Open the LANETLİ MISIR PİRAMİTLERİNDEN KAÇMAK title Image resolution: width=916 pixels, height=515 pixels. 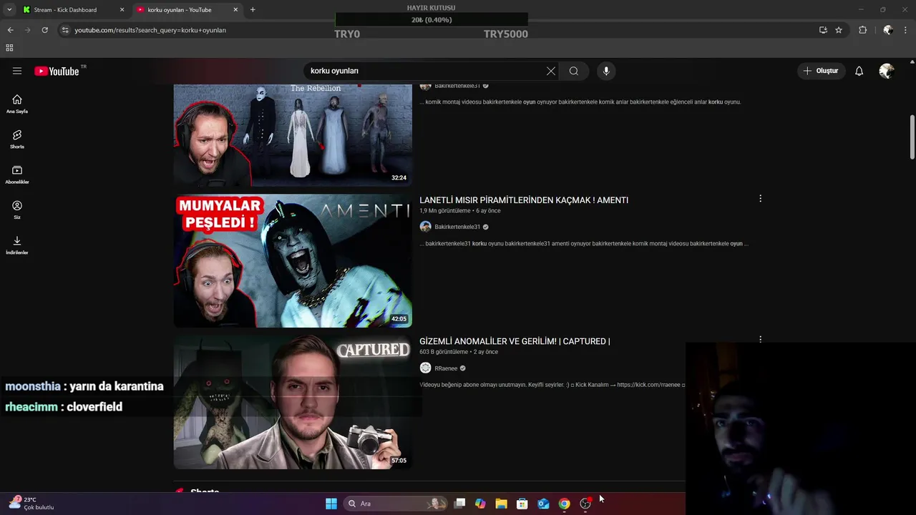coord(524,200)
